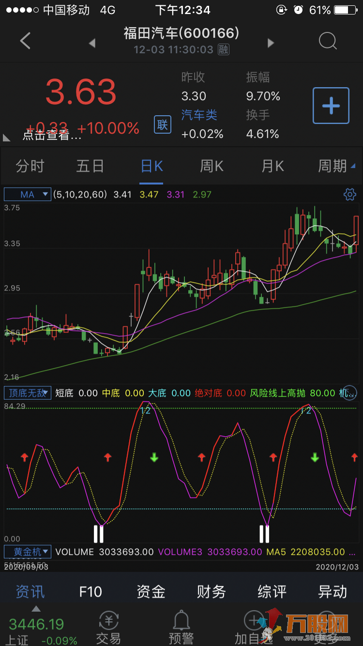
Task: Tap 汽车类 sector link
Action: pos(199,115)
